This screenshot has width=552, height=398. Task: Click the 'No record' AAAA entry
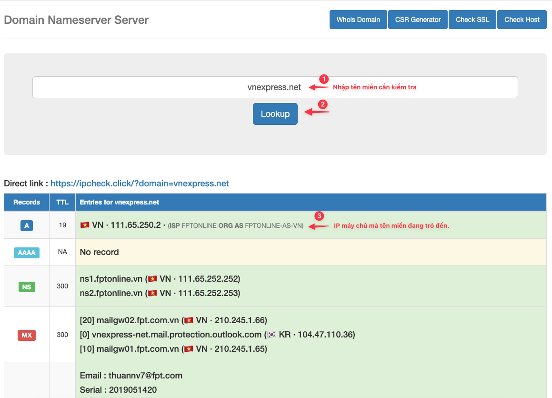tap(99, 252)
